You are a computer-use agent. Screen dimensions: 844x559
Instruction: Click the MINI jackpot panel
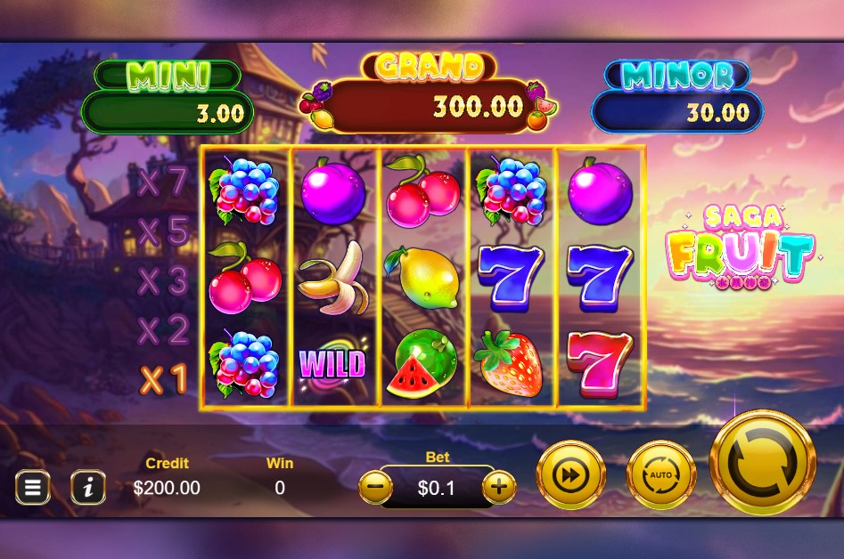168,97
